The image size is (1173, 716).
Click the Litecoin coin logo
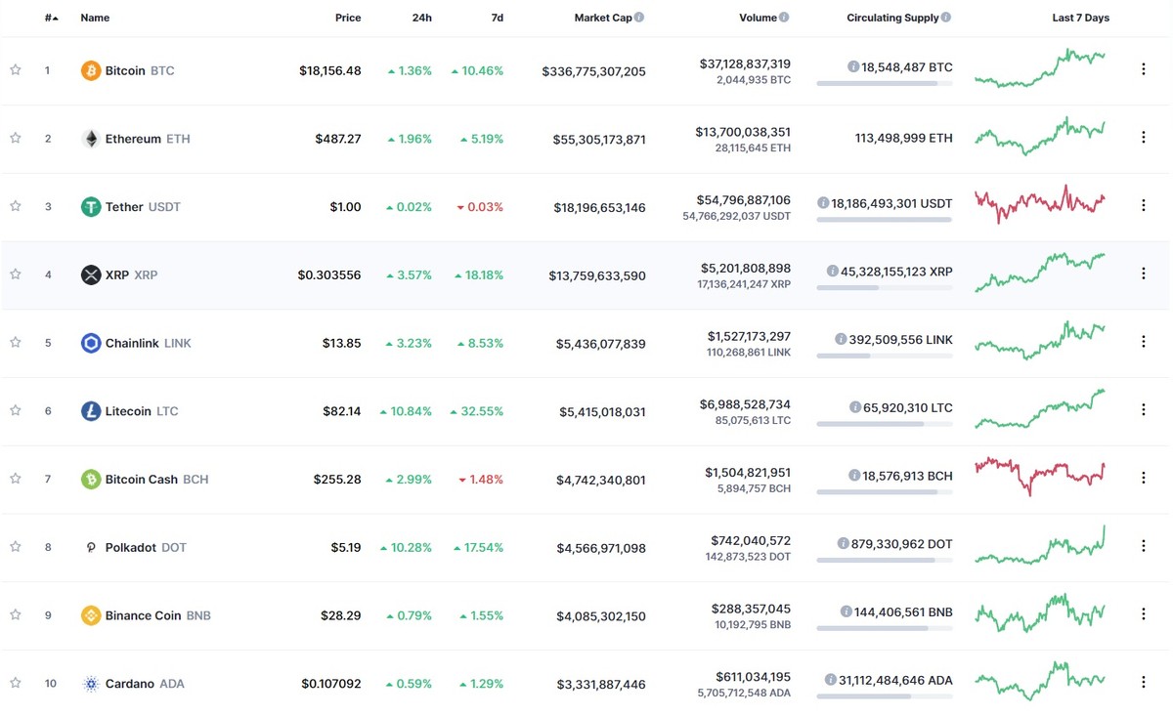click(x=90, y=411)
